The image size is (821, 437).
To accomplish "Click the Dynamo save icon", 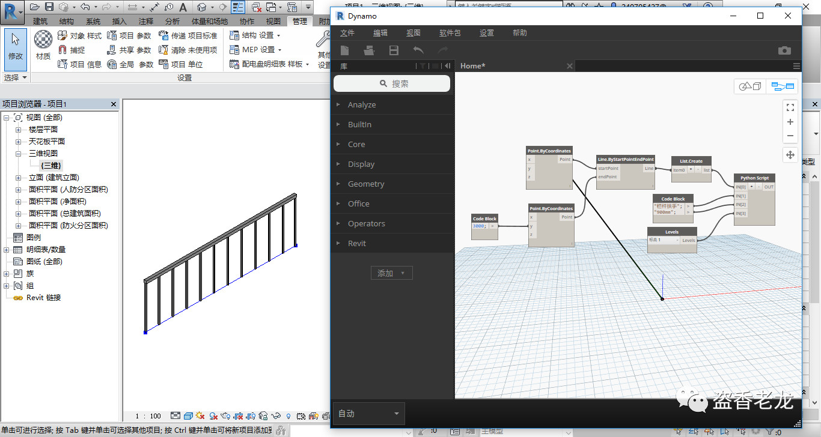I will (394, 50).
